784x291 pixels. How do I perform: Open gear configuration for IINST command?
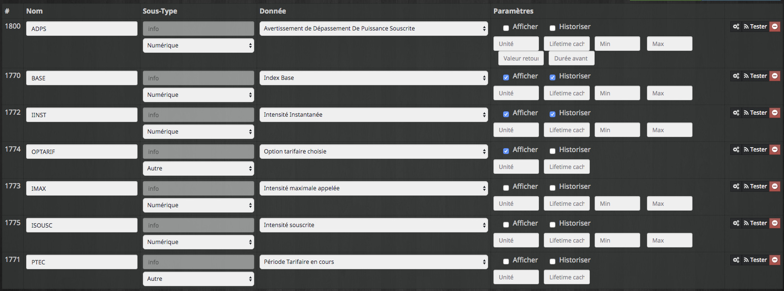pyautogui.click(x=736, y=113)
